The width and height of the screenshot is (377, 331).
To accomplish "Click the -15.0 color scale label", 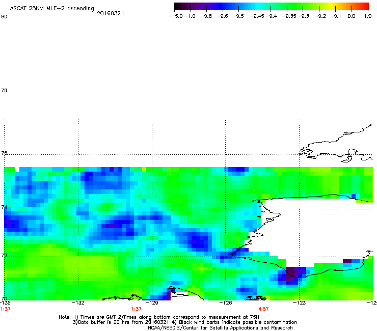I will [x=176, y=16].
